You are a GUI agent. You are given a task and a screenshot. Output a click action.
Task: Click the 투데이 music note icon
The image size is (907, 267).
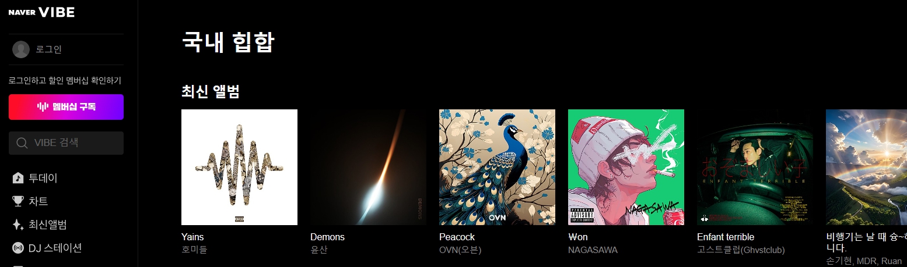(x=18, y=178)
